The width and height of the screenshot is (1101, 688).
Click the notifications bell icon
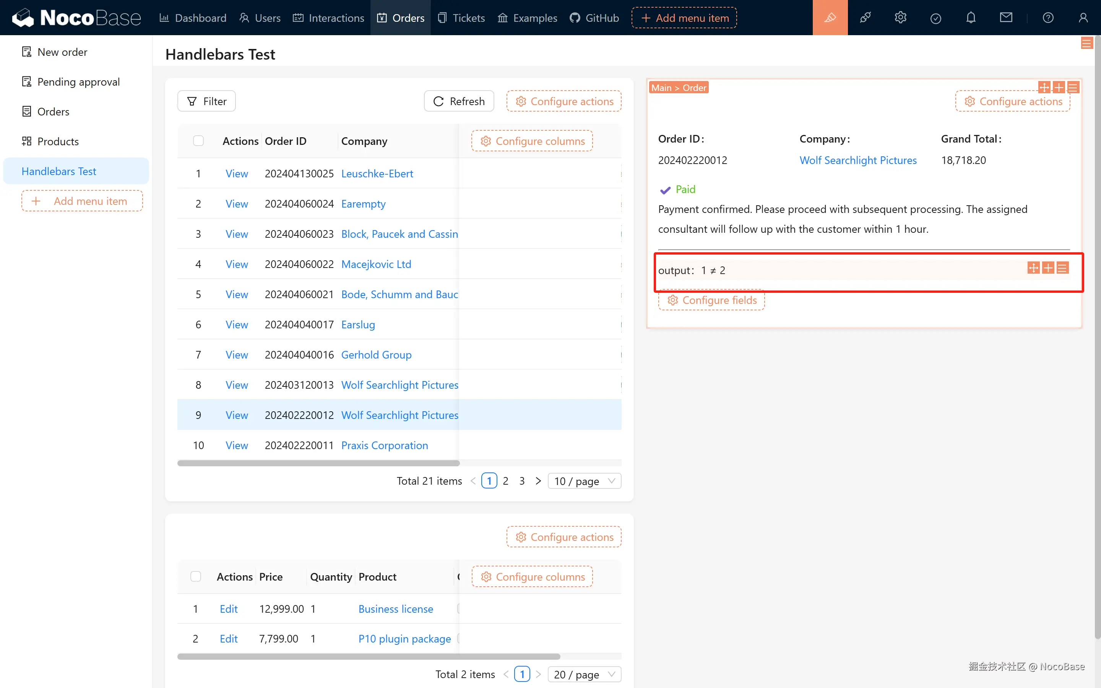click(x=971, y=18)
